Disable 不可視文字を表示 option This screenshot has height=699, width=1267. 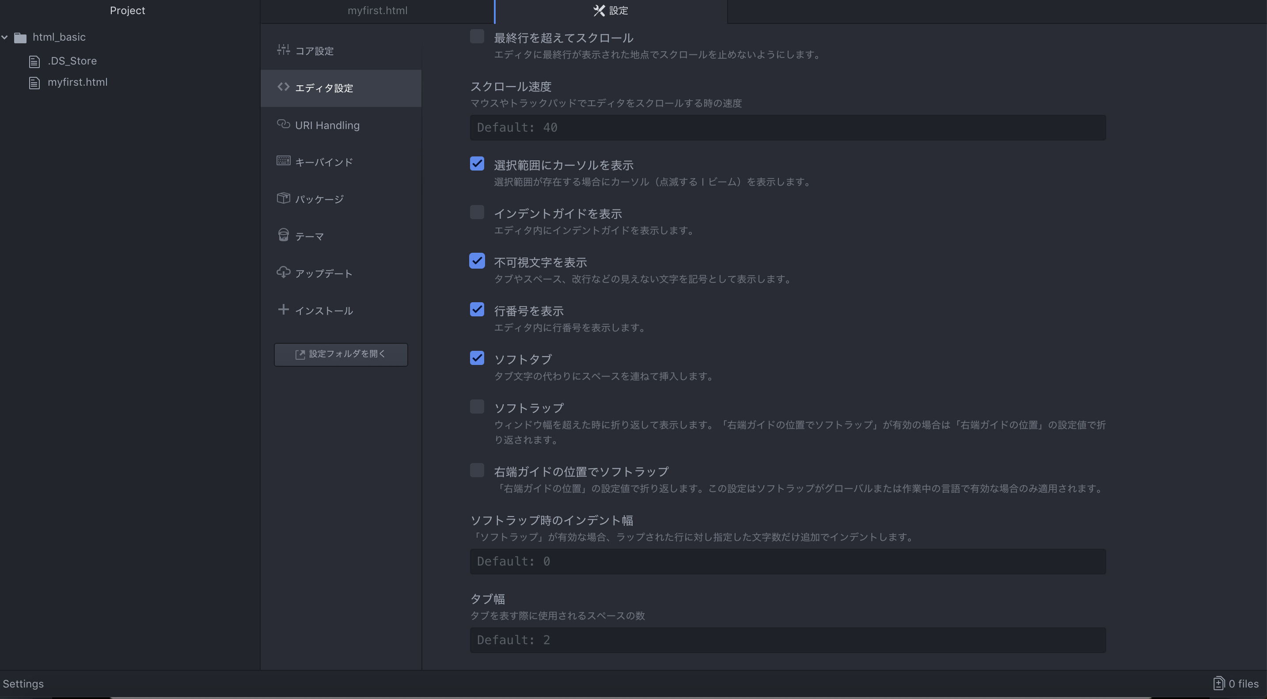pos(477,260)
